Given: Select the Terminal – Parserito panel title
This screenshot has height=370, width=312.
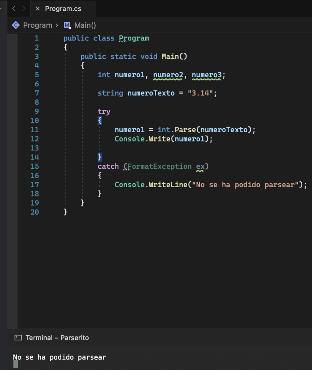Looking at the screenshot, I should tap(57, 337).
